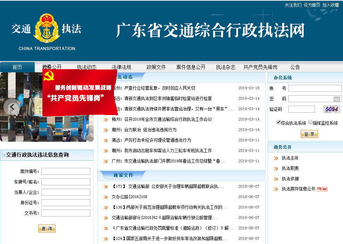Click the 查询 search button
Screen dimensions: 343x244
[x=47, y=228]
